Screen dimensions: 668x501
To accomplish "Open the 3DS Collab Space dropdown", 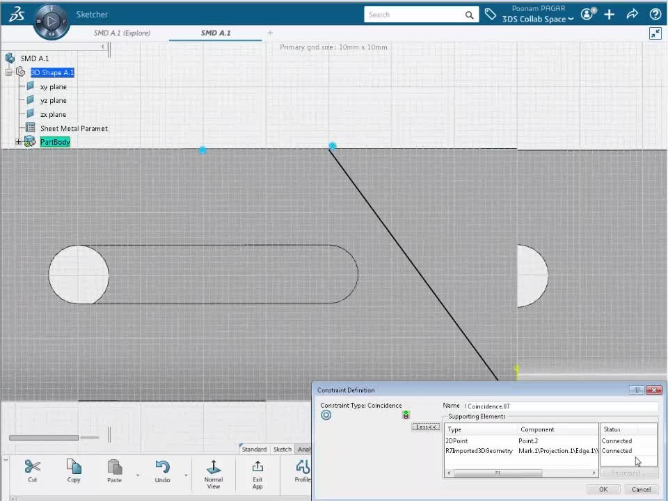I will tap(538, 19).
